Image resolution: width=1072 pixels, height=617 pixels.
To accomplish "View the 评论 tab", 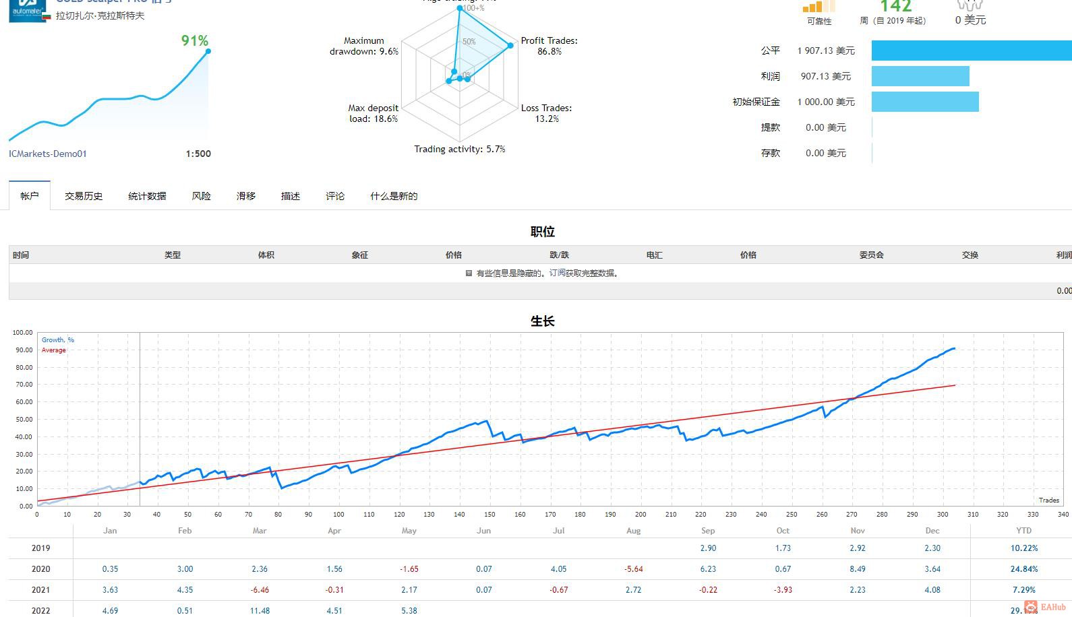I will point(334,196).
